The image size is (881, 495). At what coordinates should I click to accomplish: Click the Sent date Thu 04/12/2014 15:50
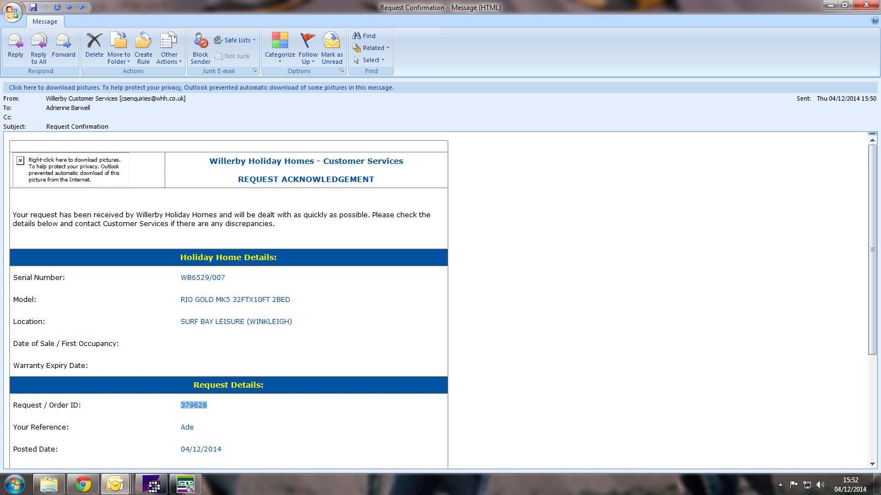[x=846, y=98]
